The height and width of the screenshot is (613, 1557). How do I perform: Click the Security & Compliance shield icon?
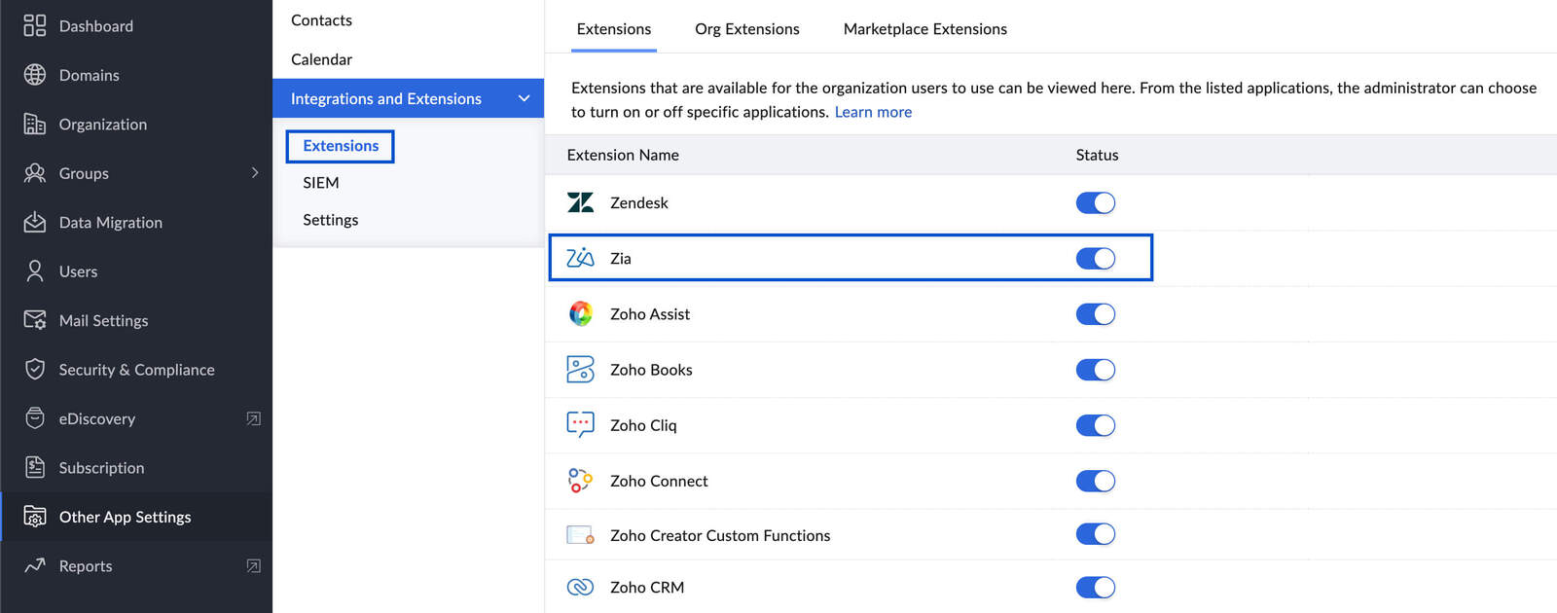(35, 370)
